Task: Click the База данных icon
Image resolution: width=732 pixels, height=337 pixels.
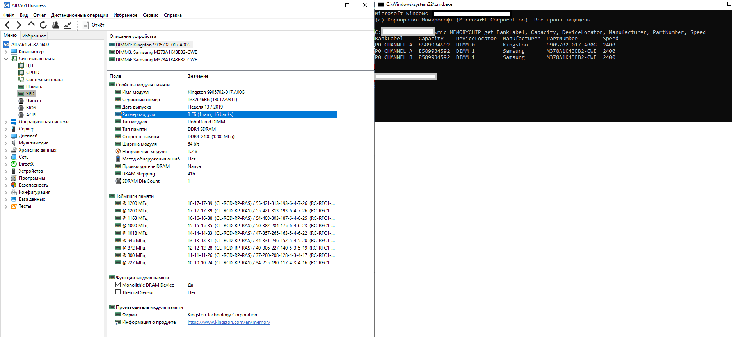Action: [14, 199]
